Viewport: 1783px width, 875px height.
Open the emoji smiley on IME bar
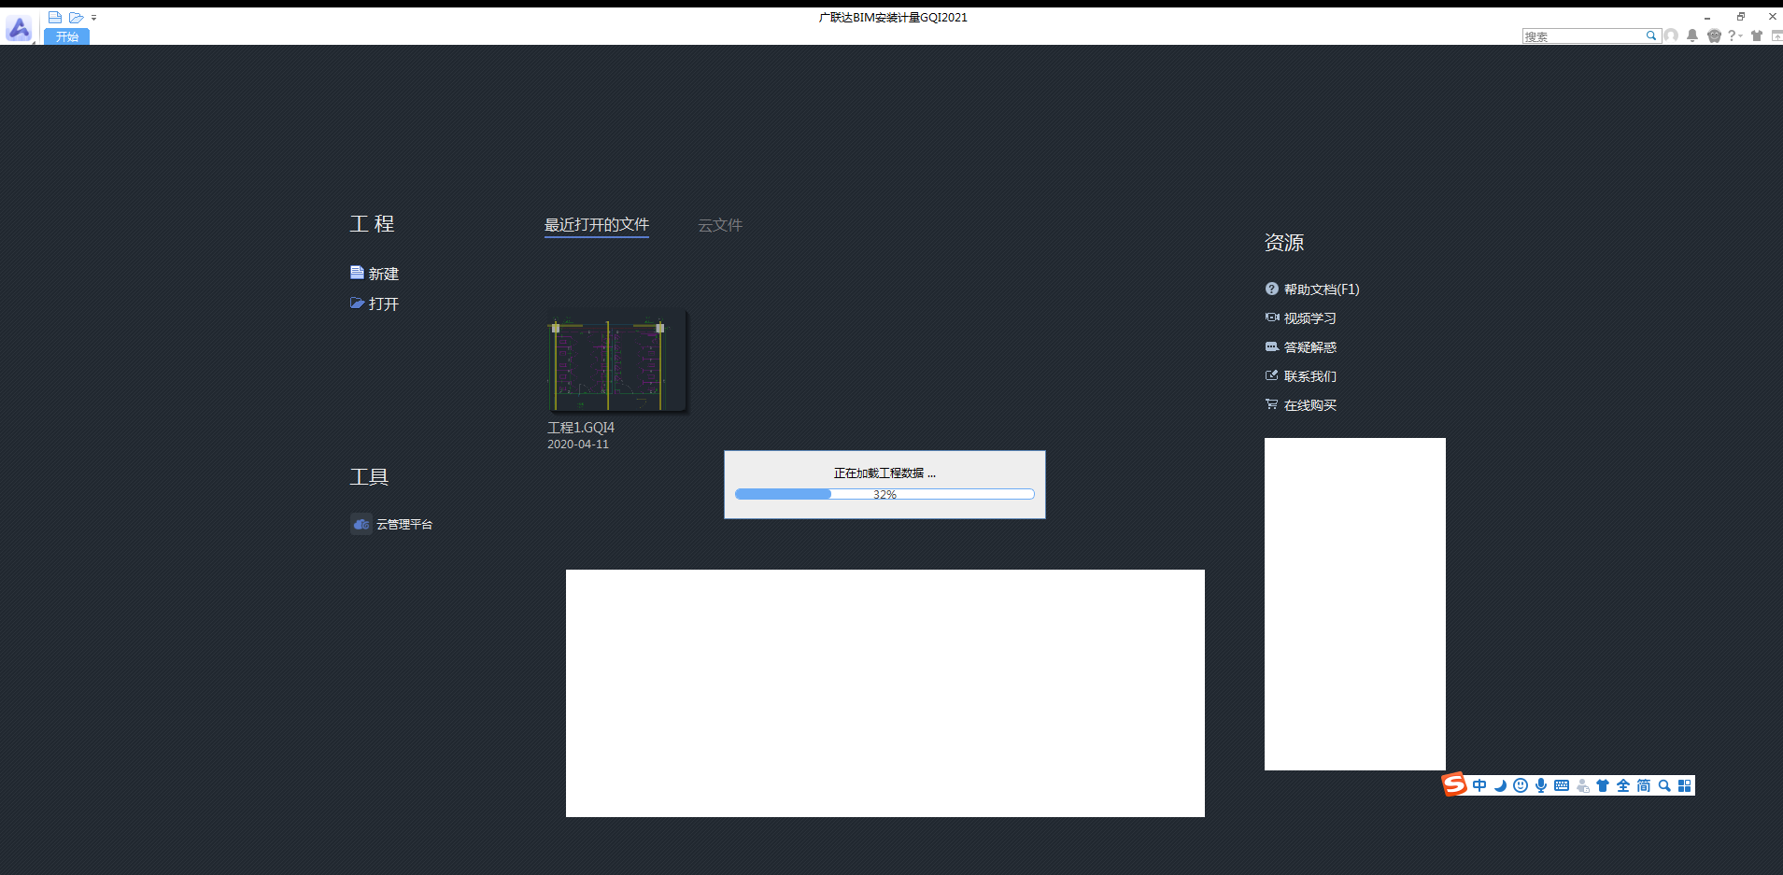tap(1521, 785)
